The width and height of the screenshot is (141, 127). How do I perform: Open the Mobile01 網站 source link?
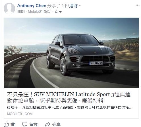(x=40, y=12)
